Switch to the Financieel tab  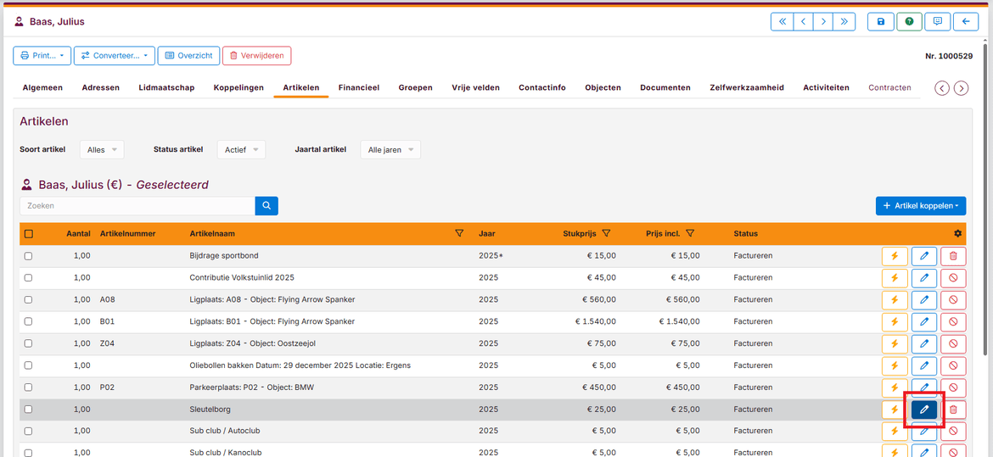point(358,87)
